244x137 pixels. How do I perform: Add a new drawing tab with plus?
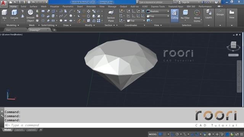[x=54, y=30]
